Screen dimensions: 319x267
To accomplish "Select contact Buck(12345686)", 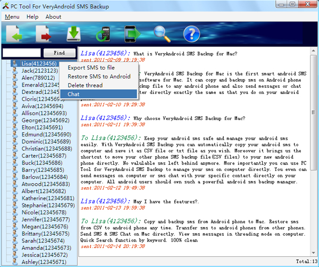I will point(42,163).
